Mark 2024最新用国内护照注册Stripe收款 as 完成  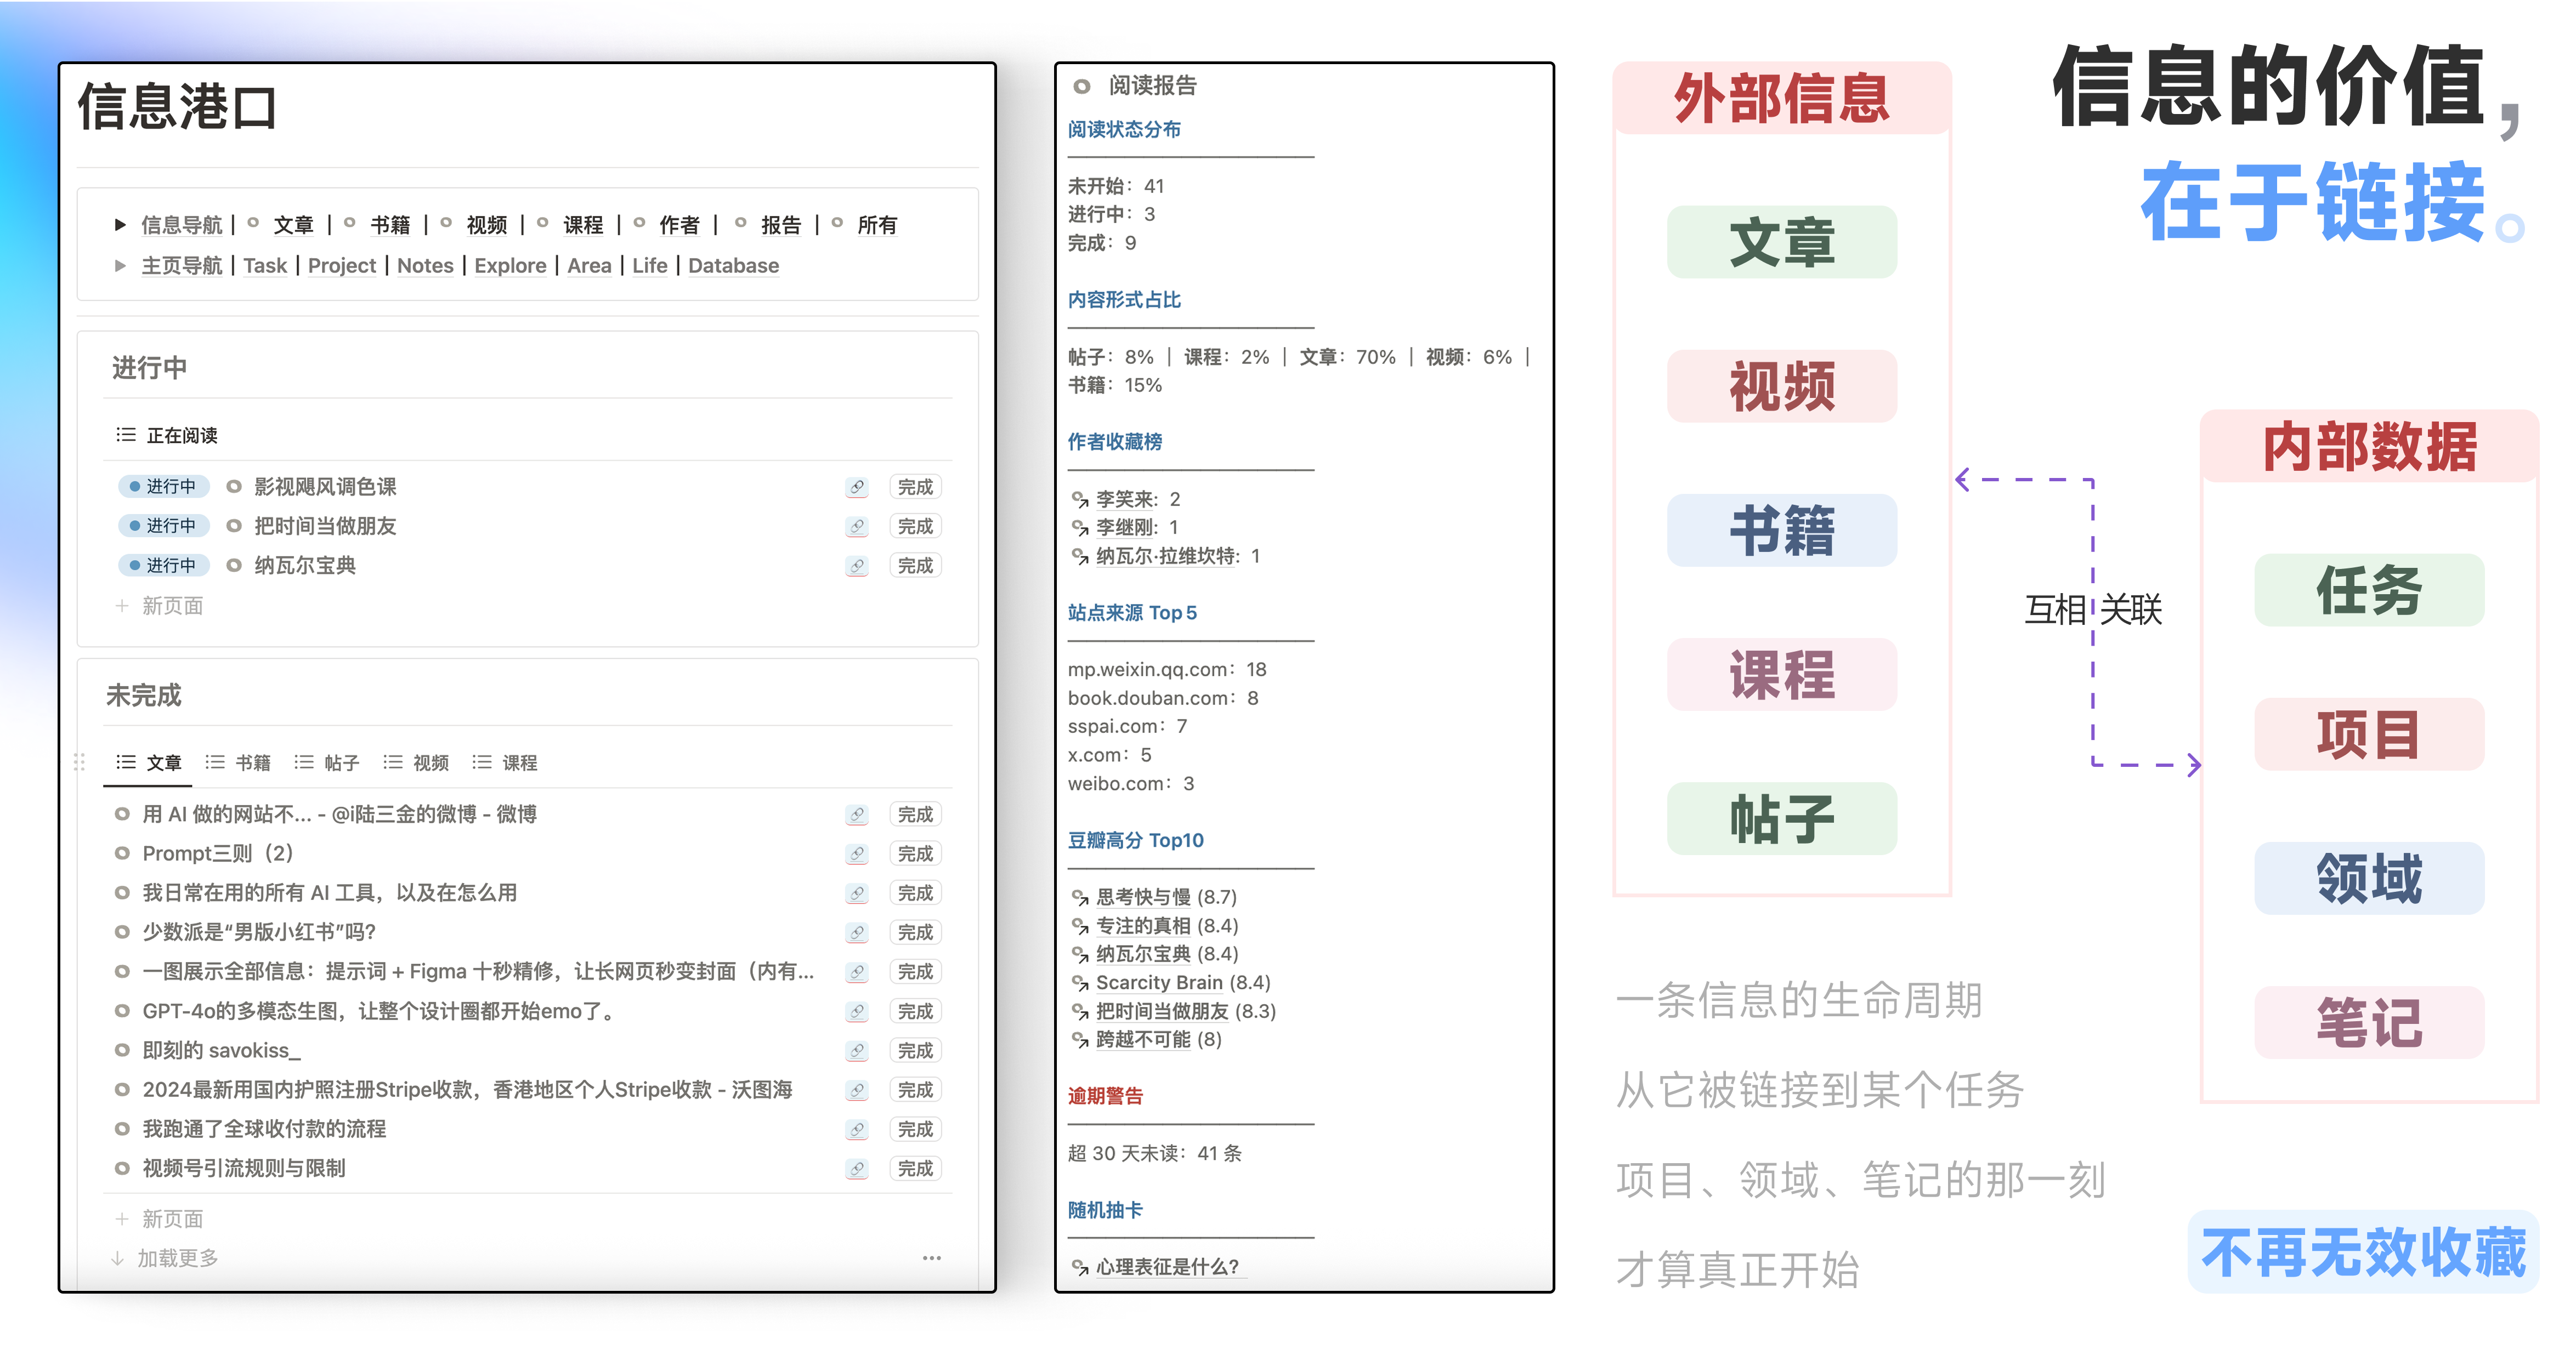click(x=915, y=1090)
